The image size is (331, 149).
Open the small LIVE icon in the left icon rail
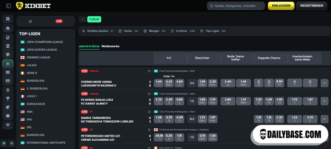coord(8,72)
